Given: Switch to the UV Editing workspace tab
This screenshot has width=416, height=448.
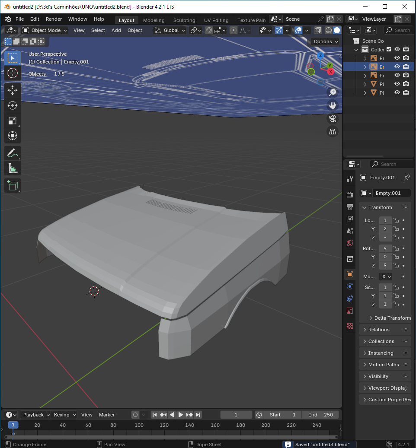Looking at the screenshot, I should click(216, 20).
